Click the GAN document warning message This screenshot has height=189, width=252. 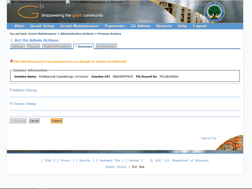[70, 61]
